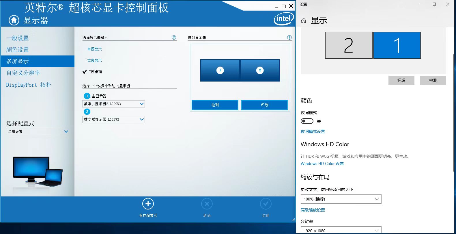Click the Intel panel 检测 button
The height and width of the screenshot is (234, 456).
tap(215, 105)
